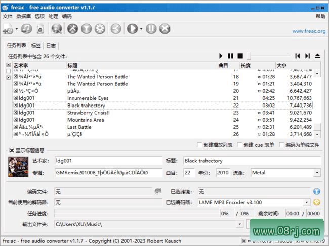The width and height of the screenshot is (329, 246).
Task: Expand the LAME MP3 Encoder dropdown
Action: 307,202
